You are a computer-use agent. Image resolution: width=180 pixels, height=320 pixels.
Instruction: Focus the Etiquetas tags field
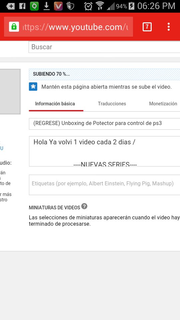[104, 185]
